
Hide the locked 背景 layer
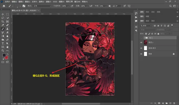click(141, 54)
